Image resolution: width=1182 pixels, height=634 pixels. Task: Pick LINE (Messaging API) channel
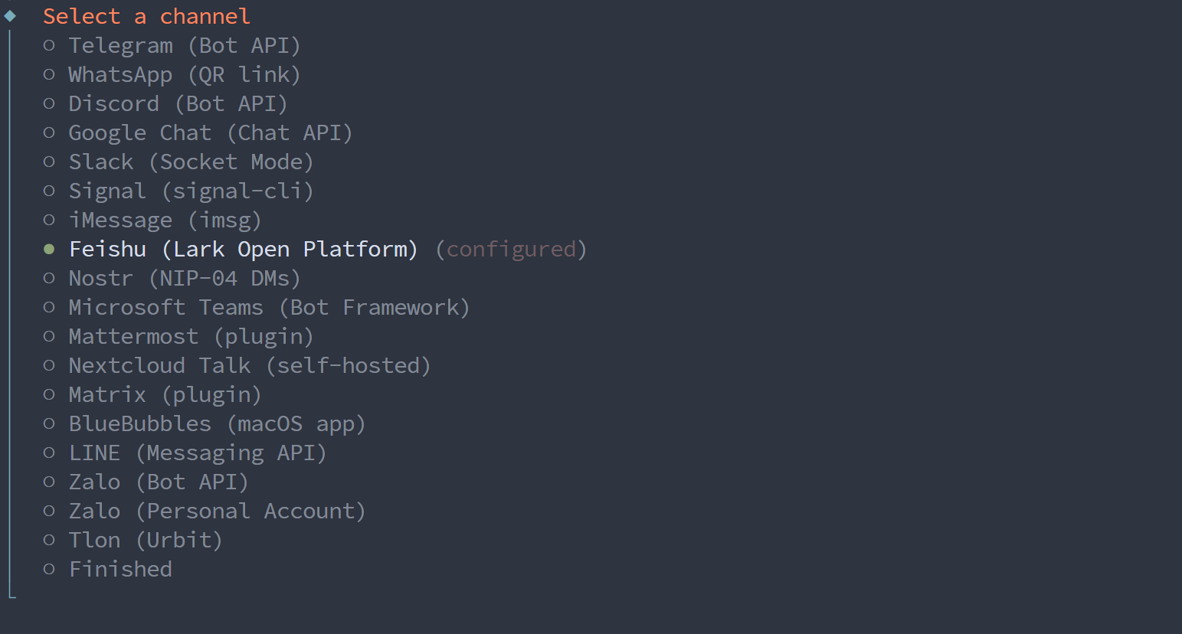tap(197, 453)
